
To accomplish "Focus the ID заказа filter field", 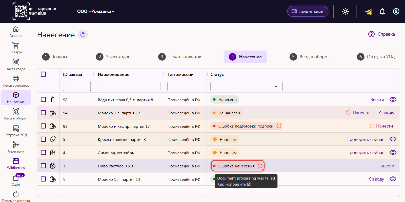I will point(77,86).
